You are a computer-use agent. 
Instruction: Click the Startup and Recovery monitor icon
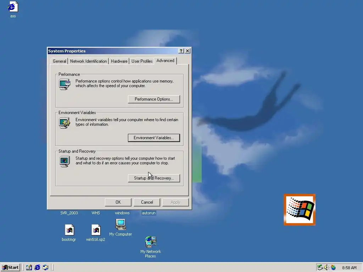tap(65, 161)
